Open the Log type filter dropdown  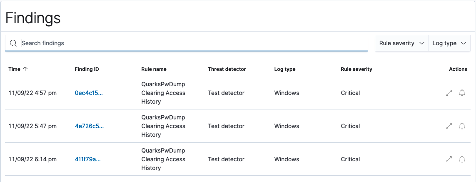point(449,43)
